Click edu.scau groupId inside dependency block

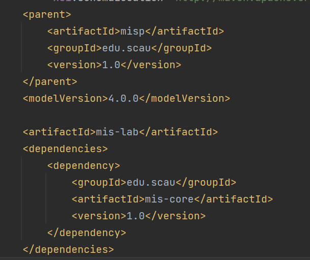pyautogui.click(x=151, y=183)
